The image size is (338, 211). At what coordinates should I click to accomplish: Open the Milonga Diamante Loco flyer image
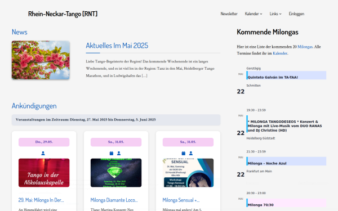(116, 173)
